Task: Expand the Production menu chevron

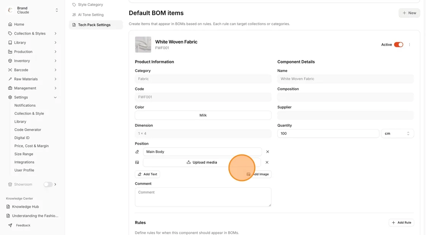Action: tap(56, 52)
